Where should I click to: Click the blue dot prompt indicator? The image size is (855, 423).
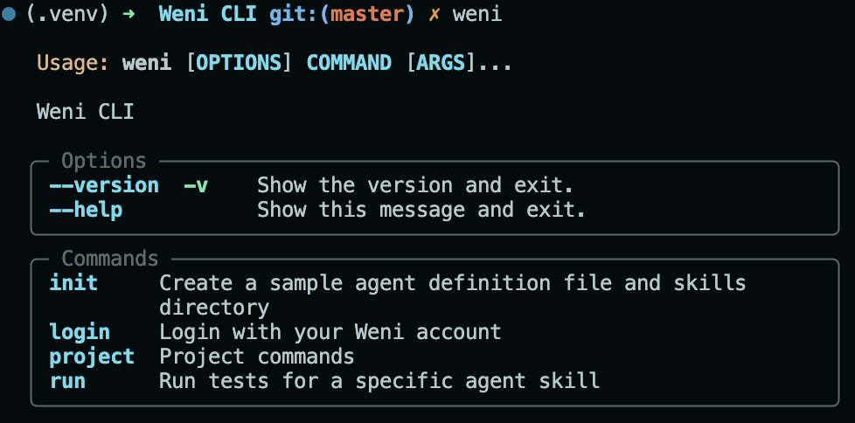(x=10, y=15)
